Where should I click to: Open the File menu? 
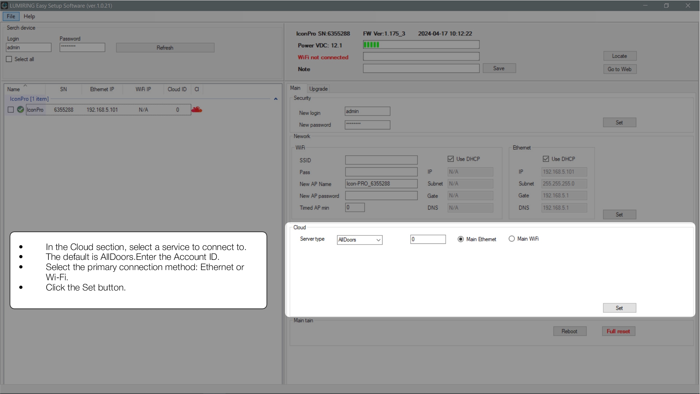pyautogui.click(x=11, y=16)
